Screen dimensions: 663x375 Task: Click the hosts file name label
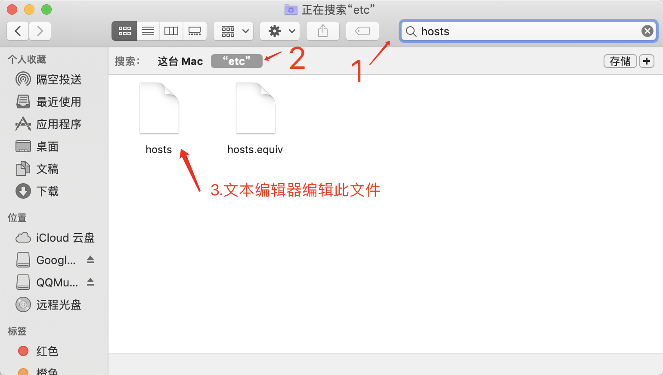(159, 150)
